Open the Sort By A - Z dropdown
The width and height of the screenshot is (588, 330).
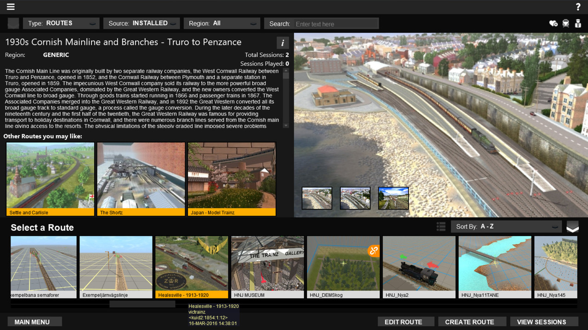[x=507, y=226]
